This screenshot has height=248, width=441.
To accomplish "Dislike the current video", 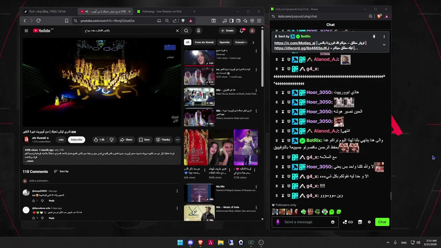I will 111,139.
